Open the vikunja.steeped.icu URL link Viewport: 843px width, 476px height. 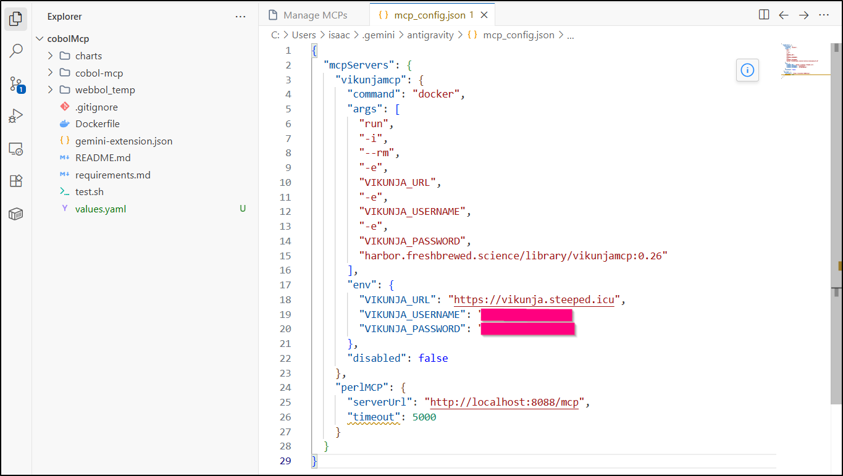click(x=534, y=300)
